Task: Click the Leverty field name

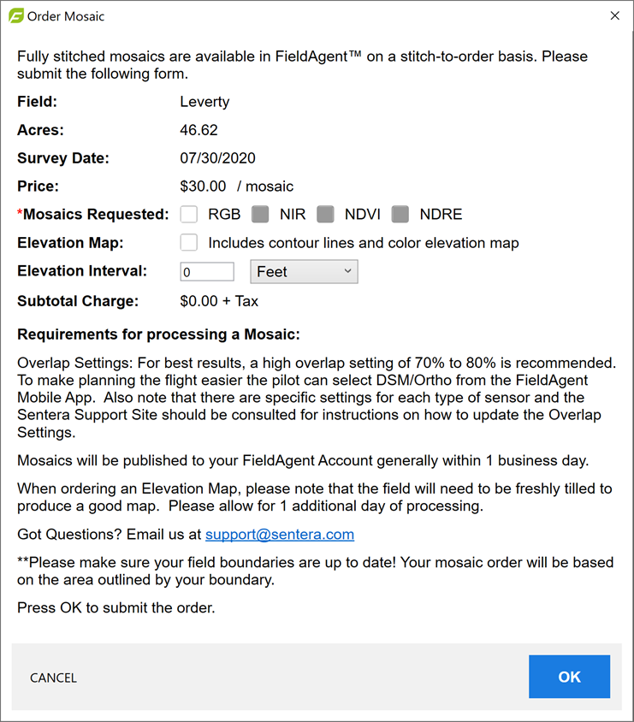Action: 204,102
